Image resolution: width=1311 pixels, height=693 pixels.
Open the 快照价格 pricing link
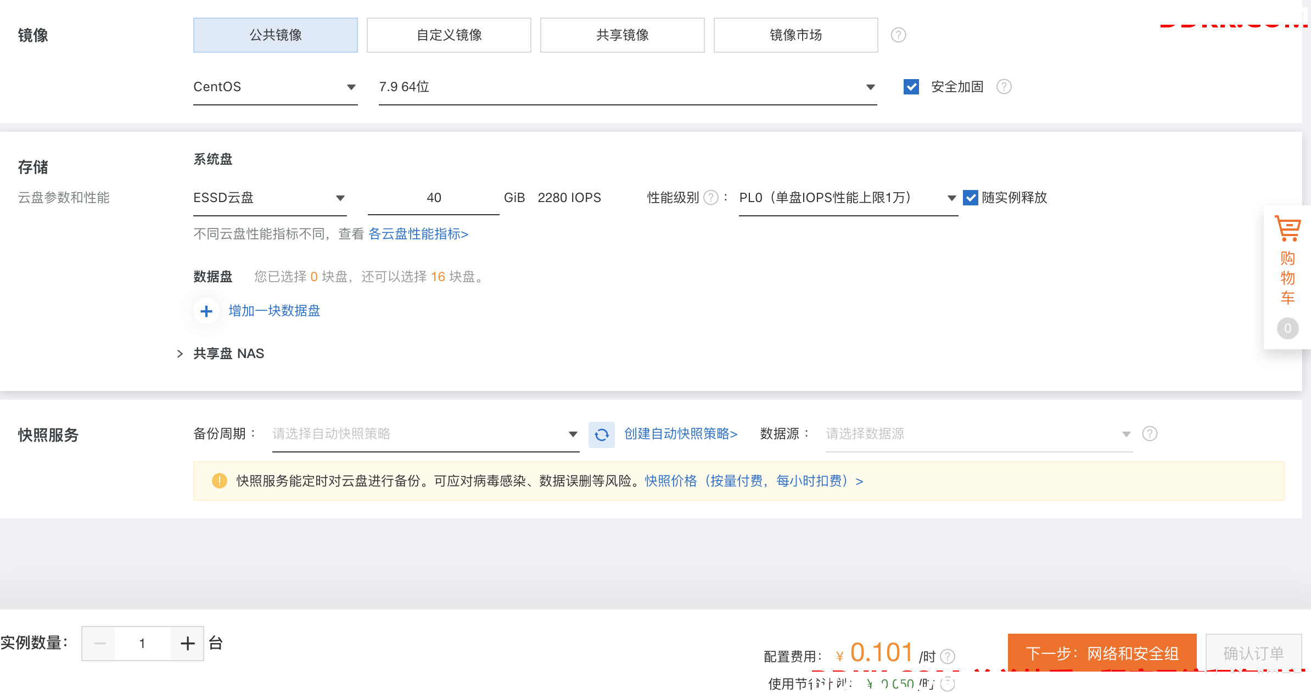(754, 482)
